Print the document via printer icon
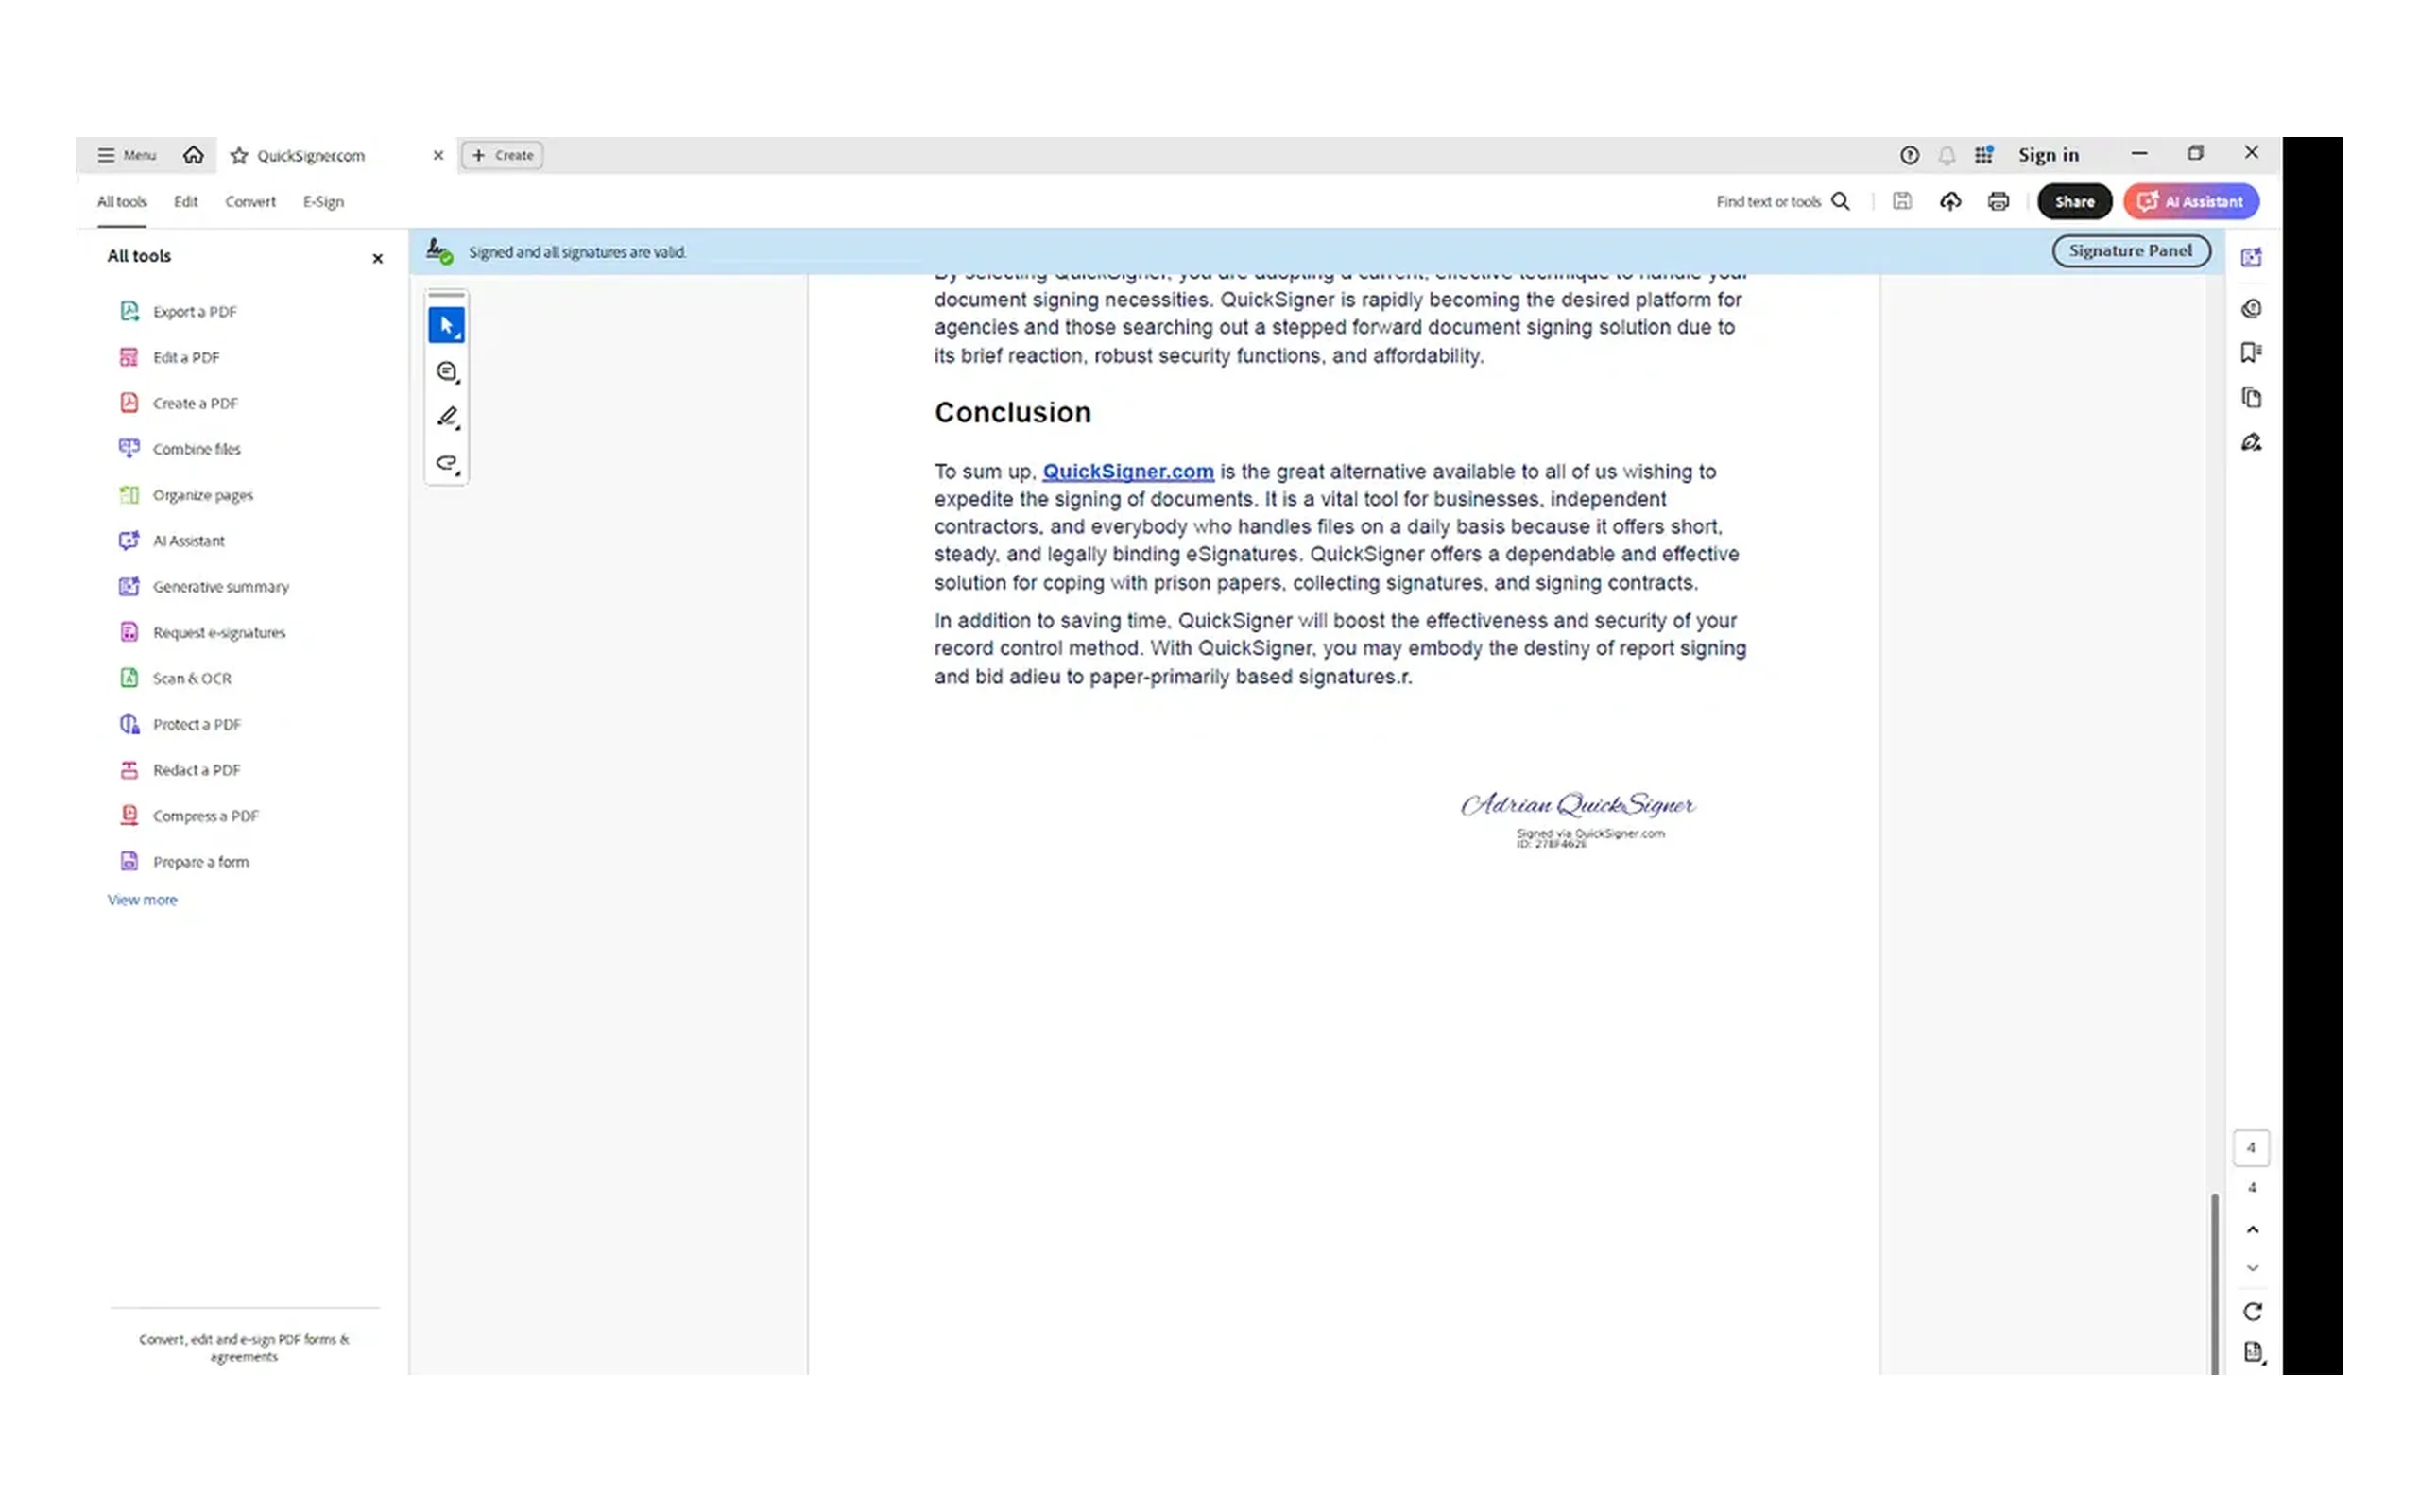 (x=1999, y=201)
